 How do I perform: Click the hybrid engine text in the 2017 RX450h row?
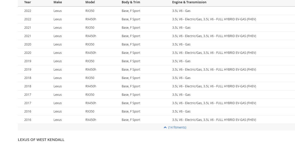[214, 103]
